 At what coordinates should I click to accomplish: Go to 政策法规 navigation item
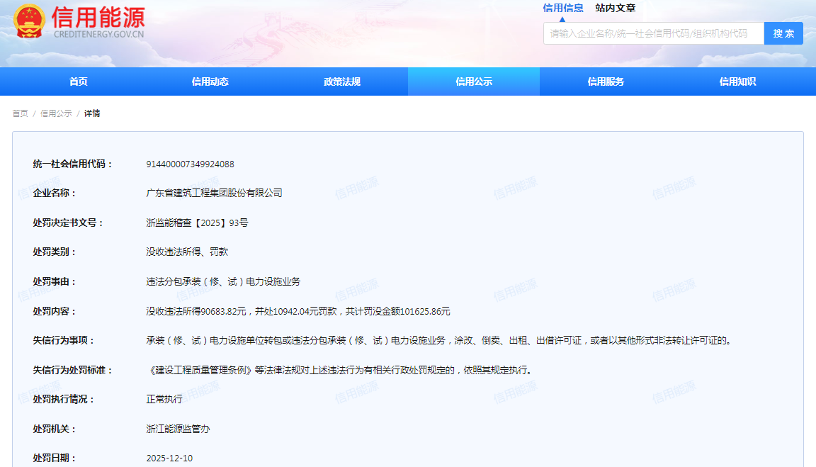coord(342,81)
